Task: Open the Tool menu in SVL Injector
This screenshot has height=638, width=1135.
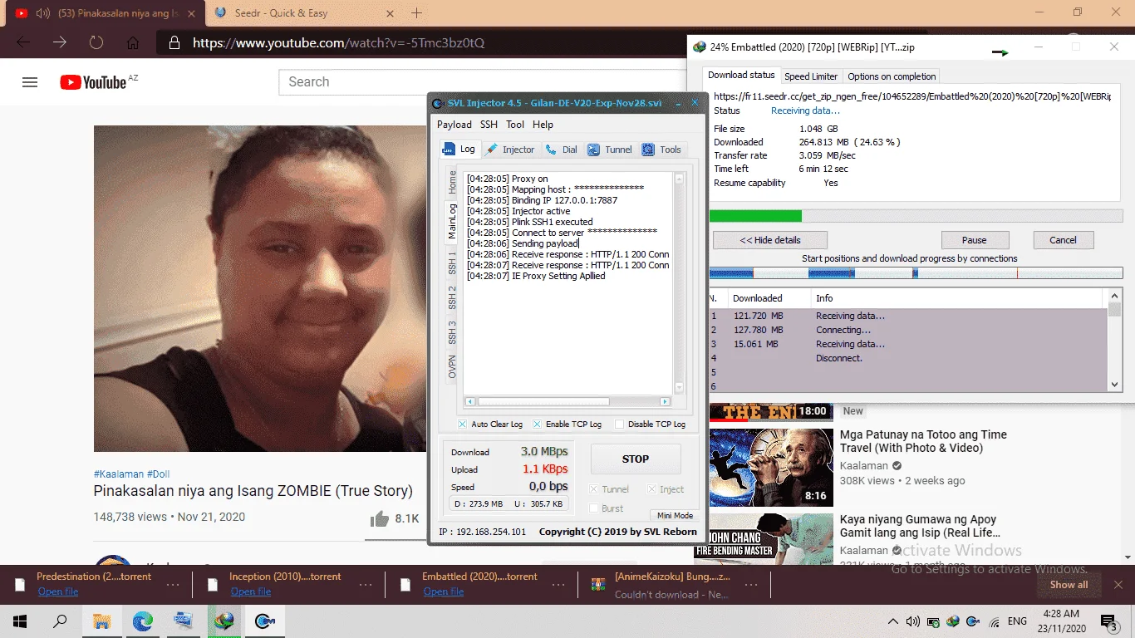Action: coord(515,125)
